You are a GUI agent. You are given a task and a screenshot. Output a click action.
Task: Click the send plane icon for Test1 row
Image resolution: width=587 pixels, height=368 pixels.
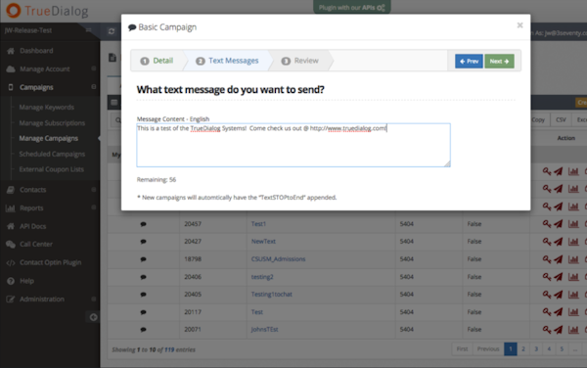558,224
